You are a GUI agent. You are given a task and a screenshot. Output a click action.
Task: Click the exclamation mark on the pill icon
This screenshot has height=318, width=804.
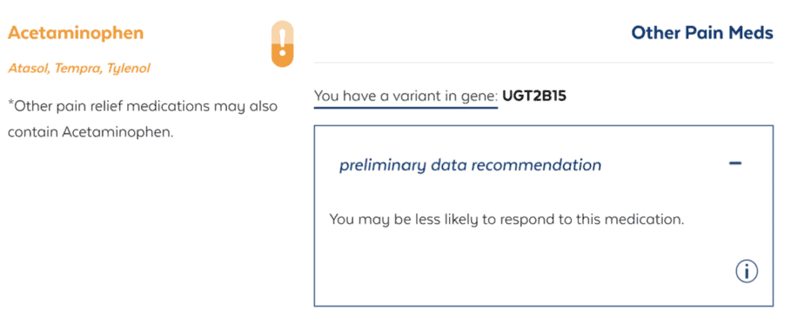282,41
